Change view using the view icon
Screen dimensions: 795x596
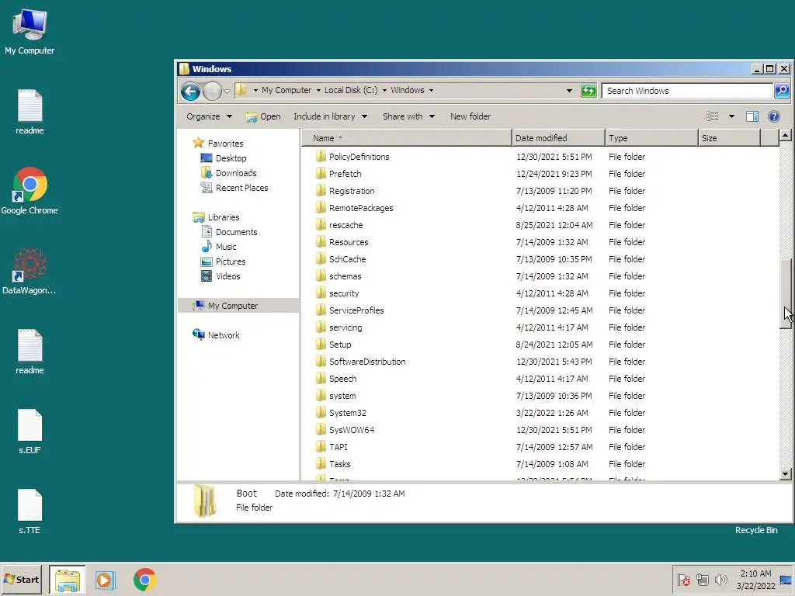coord(713,116)
